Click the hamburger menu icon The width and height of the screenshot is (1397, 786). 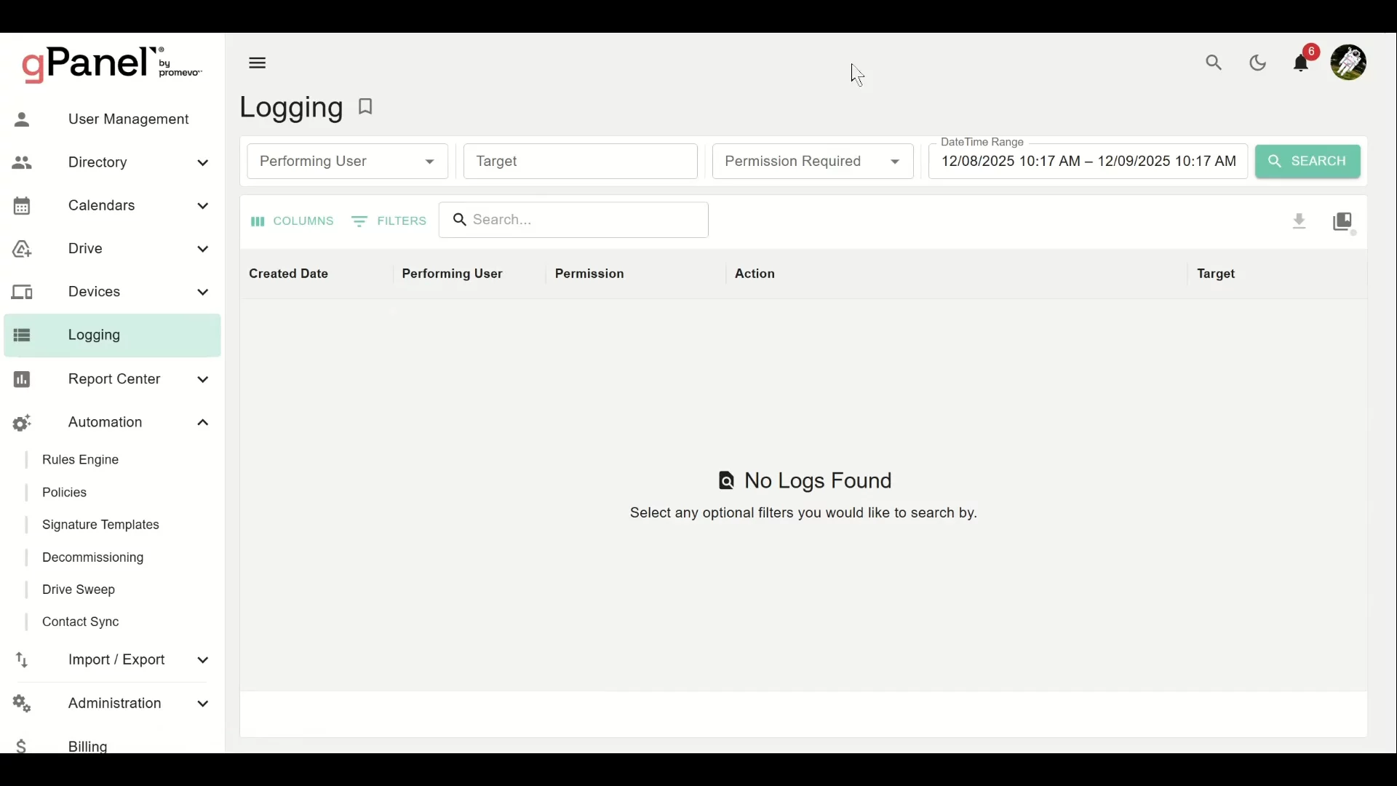point(258,63)
